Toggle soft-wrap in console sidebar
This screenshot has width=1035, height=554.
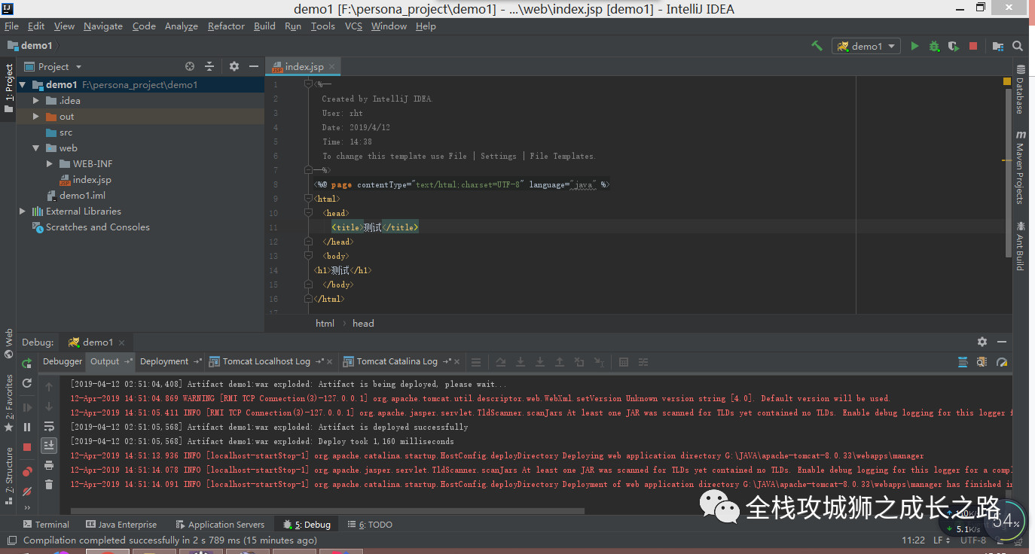[x=49, y=426]
